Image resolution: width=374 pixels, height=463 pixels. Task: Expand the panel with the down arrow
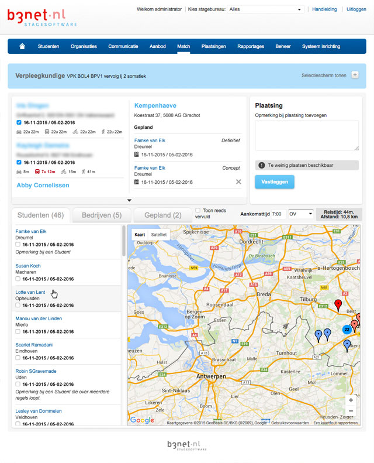tap(129, 200)
